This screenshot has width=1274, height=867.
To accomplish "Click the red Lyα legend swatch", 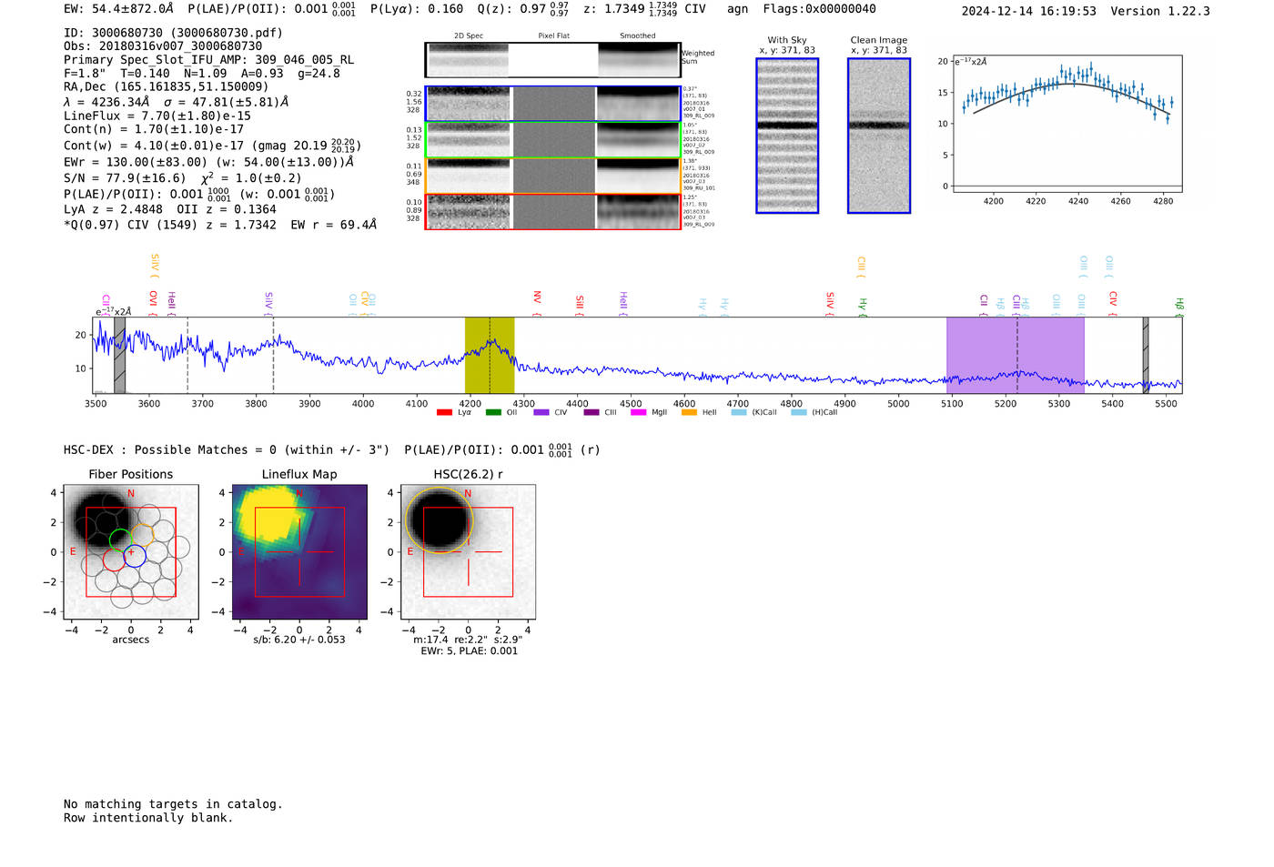I will 444,412.
